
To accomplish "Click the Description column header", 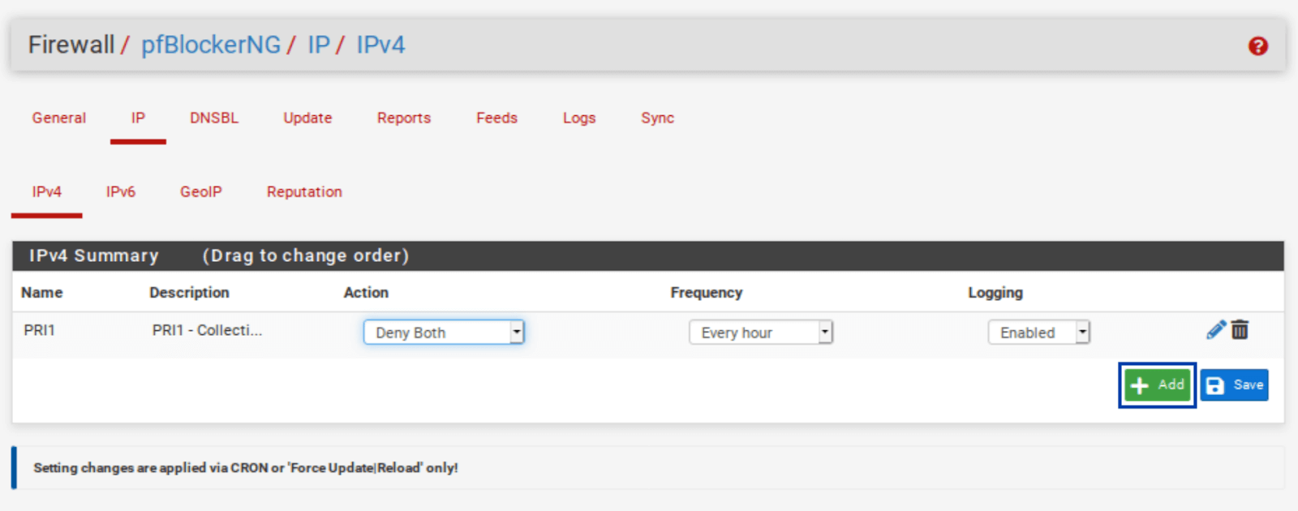I will (x=189, y=292).
